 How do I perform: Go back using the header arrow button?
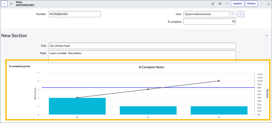pos(4,4)
